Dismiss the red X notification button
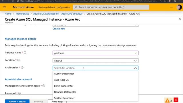The width and height of the screenshot is (183, 103). click(x=176, y=100)
